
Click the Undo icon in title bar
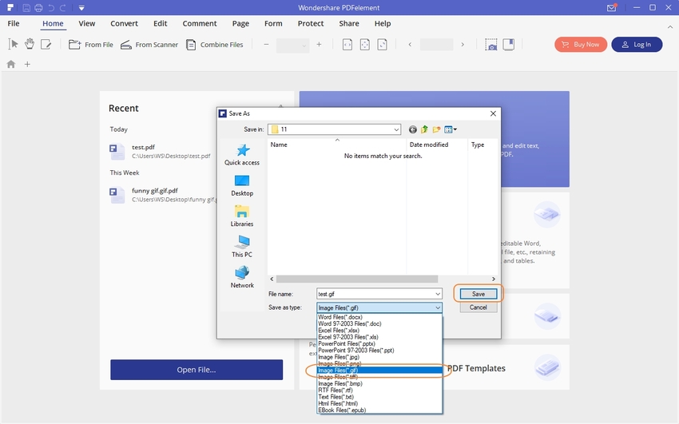click(x=51, y=8)
